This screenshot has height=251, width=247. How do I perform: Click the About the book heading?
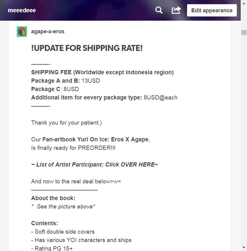pos(53,198)
